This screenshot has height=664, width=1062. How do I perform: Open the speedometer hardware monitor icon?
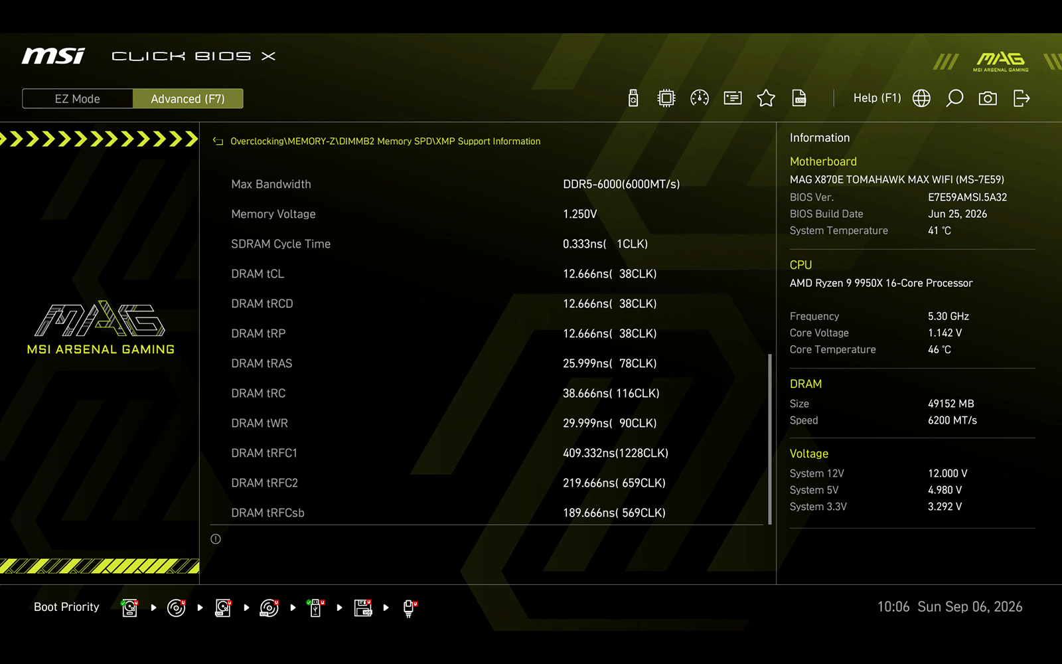point(700,98)
